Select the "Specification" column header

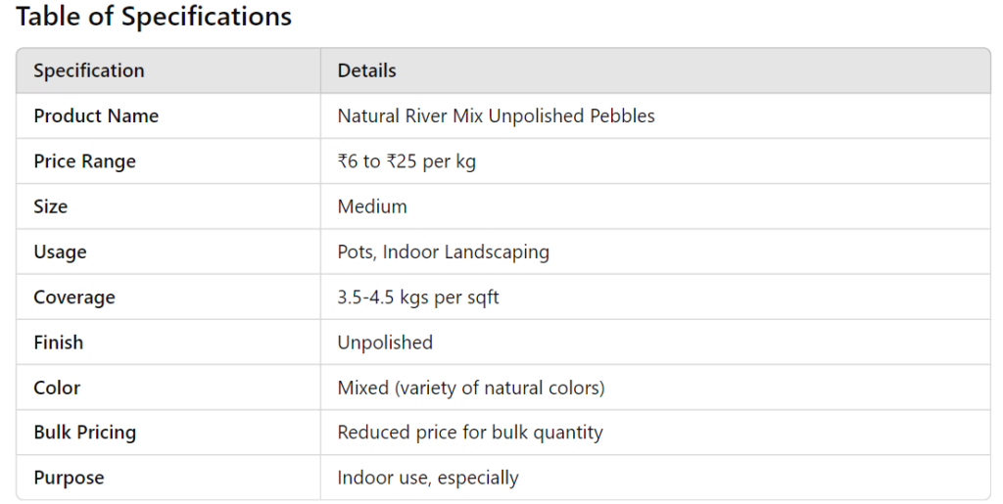click(x=89, y=70)
